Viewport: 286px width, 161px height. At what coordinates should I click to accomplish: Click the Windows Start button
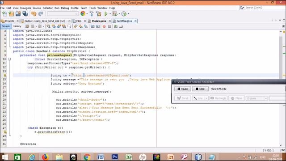coord(5,157)
